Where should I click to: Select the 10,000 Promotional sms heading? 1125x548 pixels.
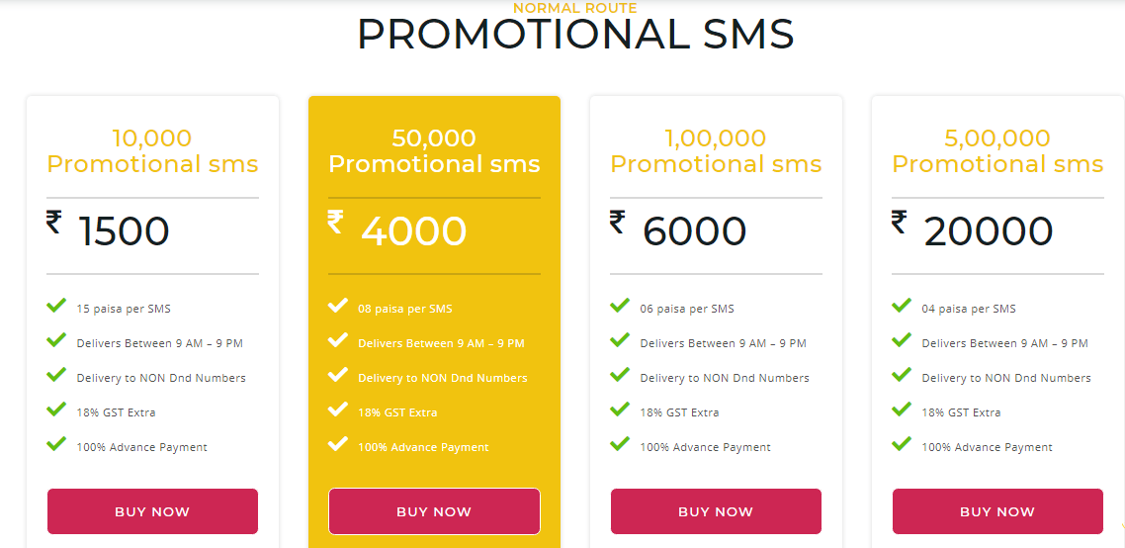tap(152, 150)
